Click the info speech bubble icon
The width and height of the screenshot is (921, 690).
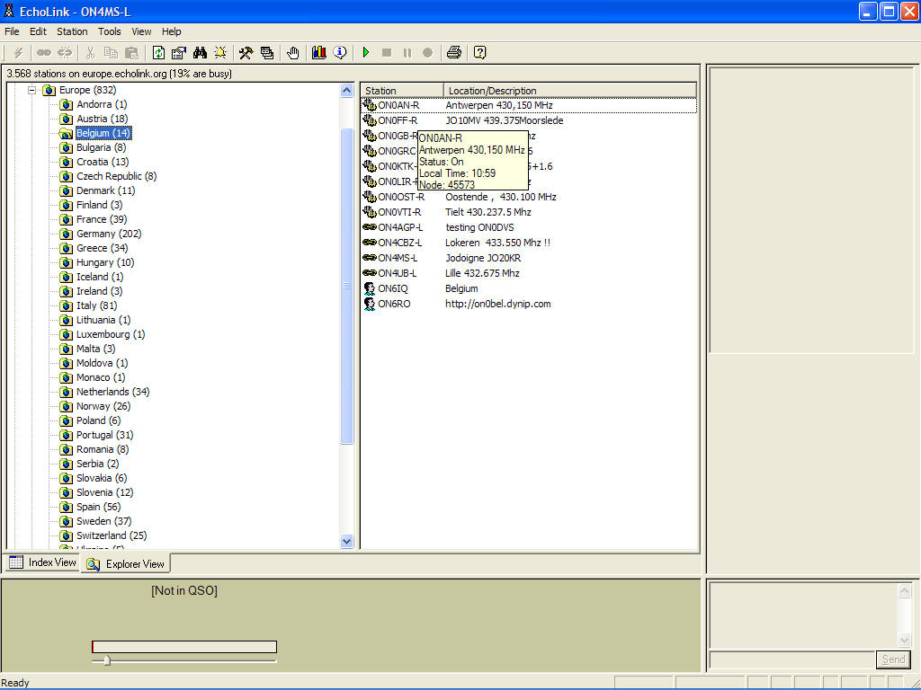click(339, 53)
